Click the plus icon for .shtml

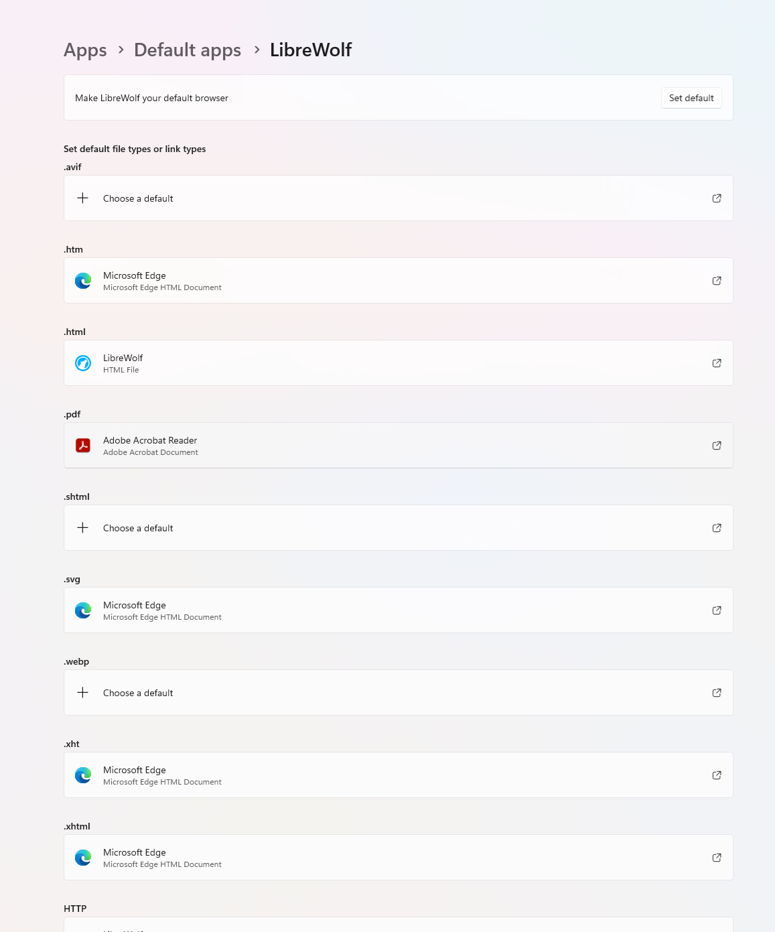tap(83, 528)
